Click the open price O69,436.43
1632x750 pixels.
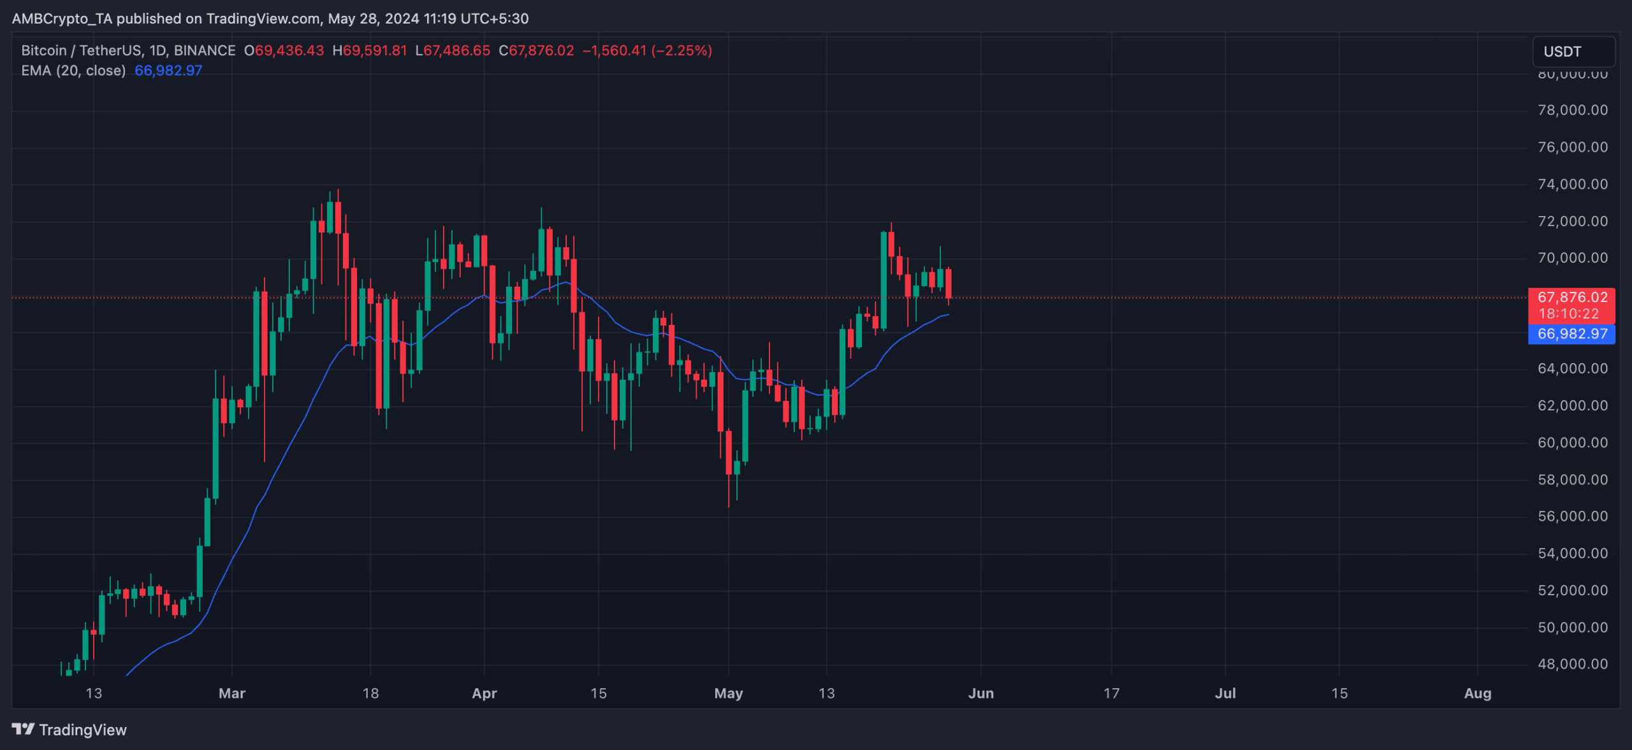point(284,50)
